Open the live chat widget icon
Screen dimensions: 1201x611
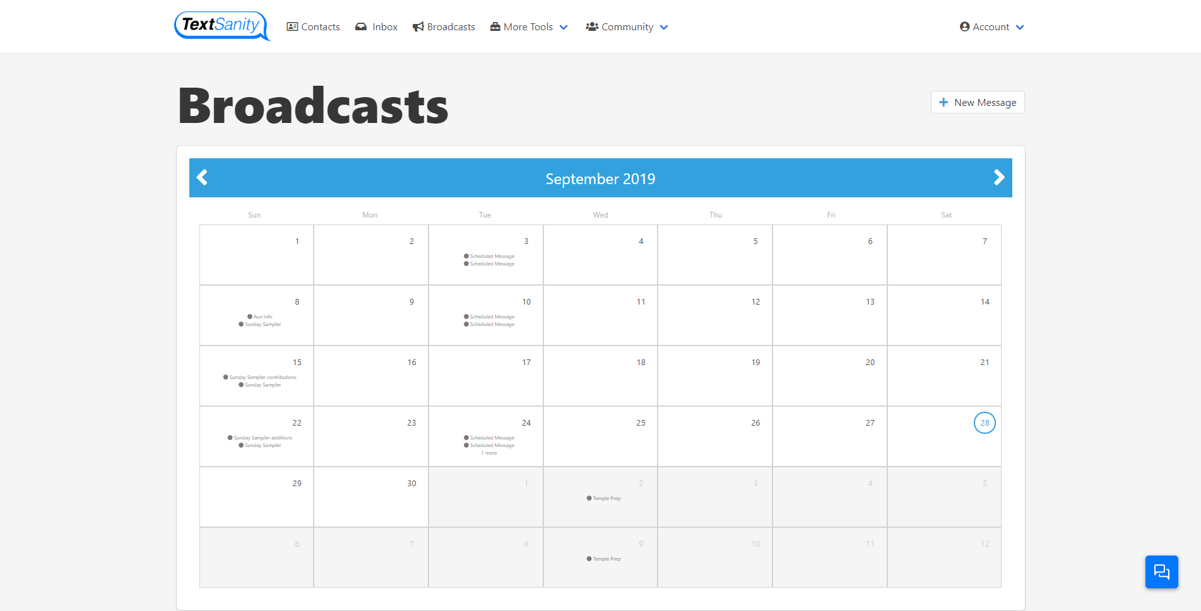[x=1162, y=572]
